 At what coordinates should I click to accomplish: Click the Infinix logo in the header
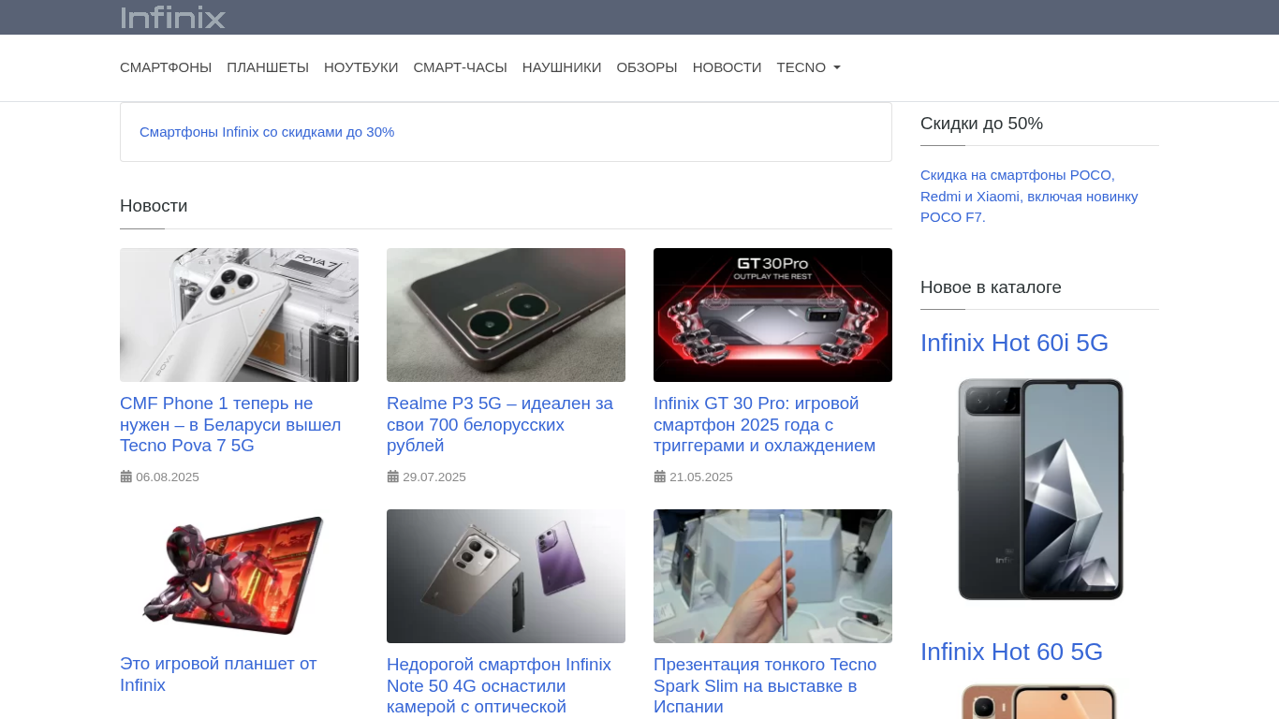(173, 17)
